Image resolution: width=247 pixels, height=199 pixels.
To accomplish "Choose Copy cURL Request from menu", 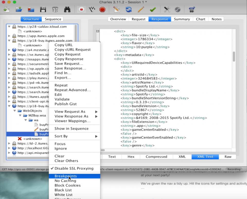I will coord(73,50).
